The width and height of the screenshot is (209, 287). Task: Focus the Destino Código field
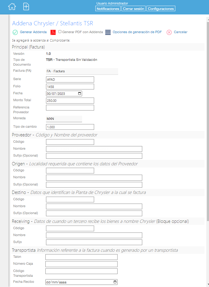point(70,199)
